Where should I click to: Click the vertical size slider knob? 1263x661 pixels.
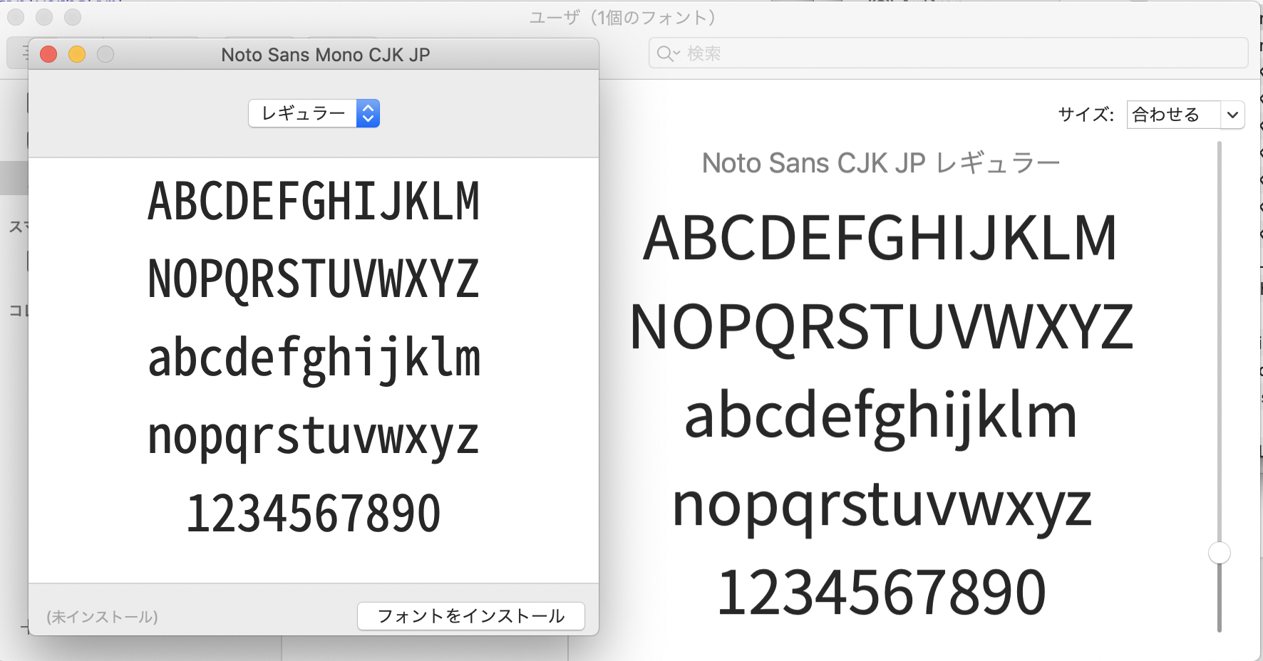pyautogui.click(x=1220, y=553)
